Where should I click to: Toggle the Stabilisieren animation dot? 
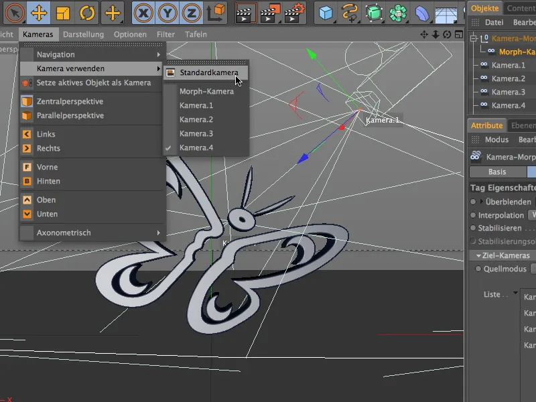tap(473, 228)
